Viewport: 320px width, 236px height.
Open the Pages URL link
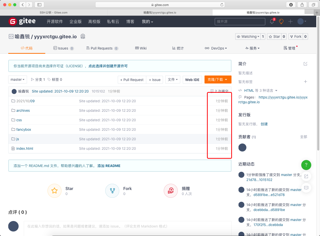273,99
